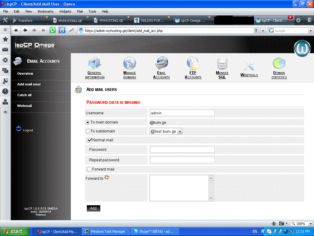Open the Add mail user sidebar link
The image size is (314, 236).
click(29, 84)
